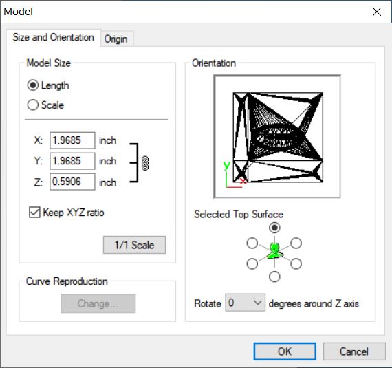Click the green figure orientation icon
Image resolution: width=392 pixels, height=368 pixels.
[x=275, y=251]
